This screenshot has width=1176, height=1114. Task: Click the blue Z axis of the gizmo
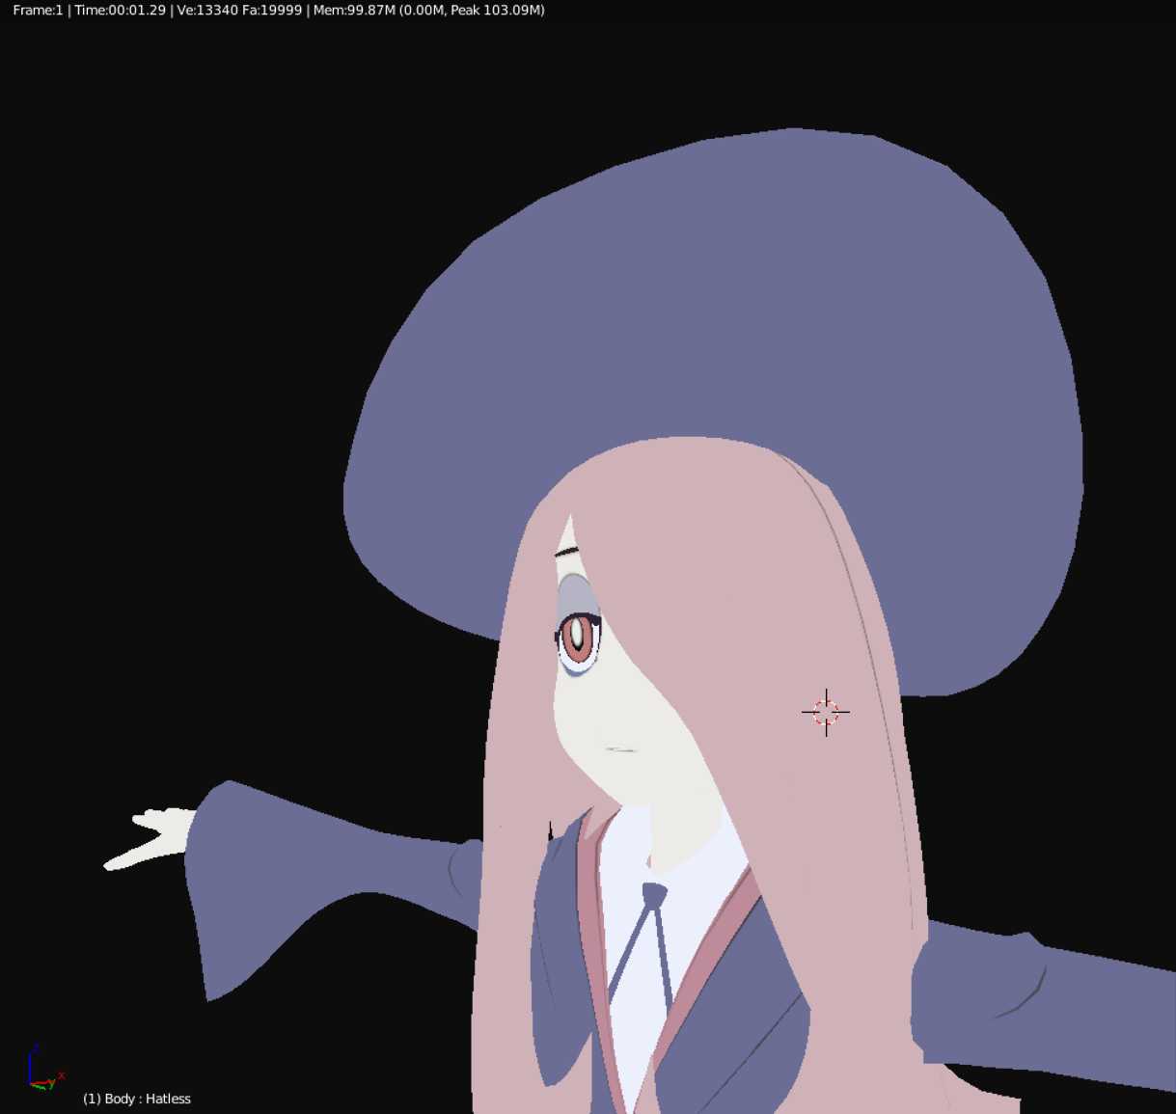pyautogui.click(x=35, y=1052)
